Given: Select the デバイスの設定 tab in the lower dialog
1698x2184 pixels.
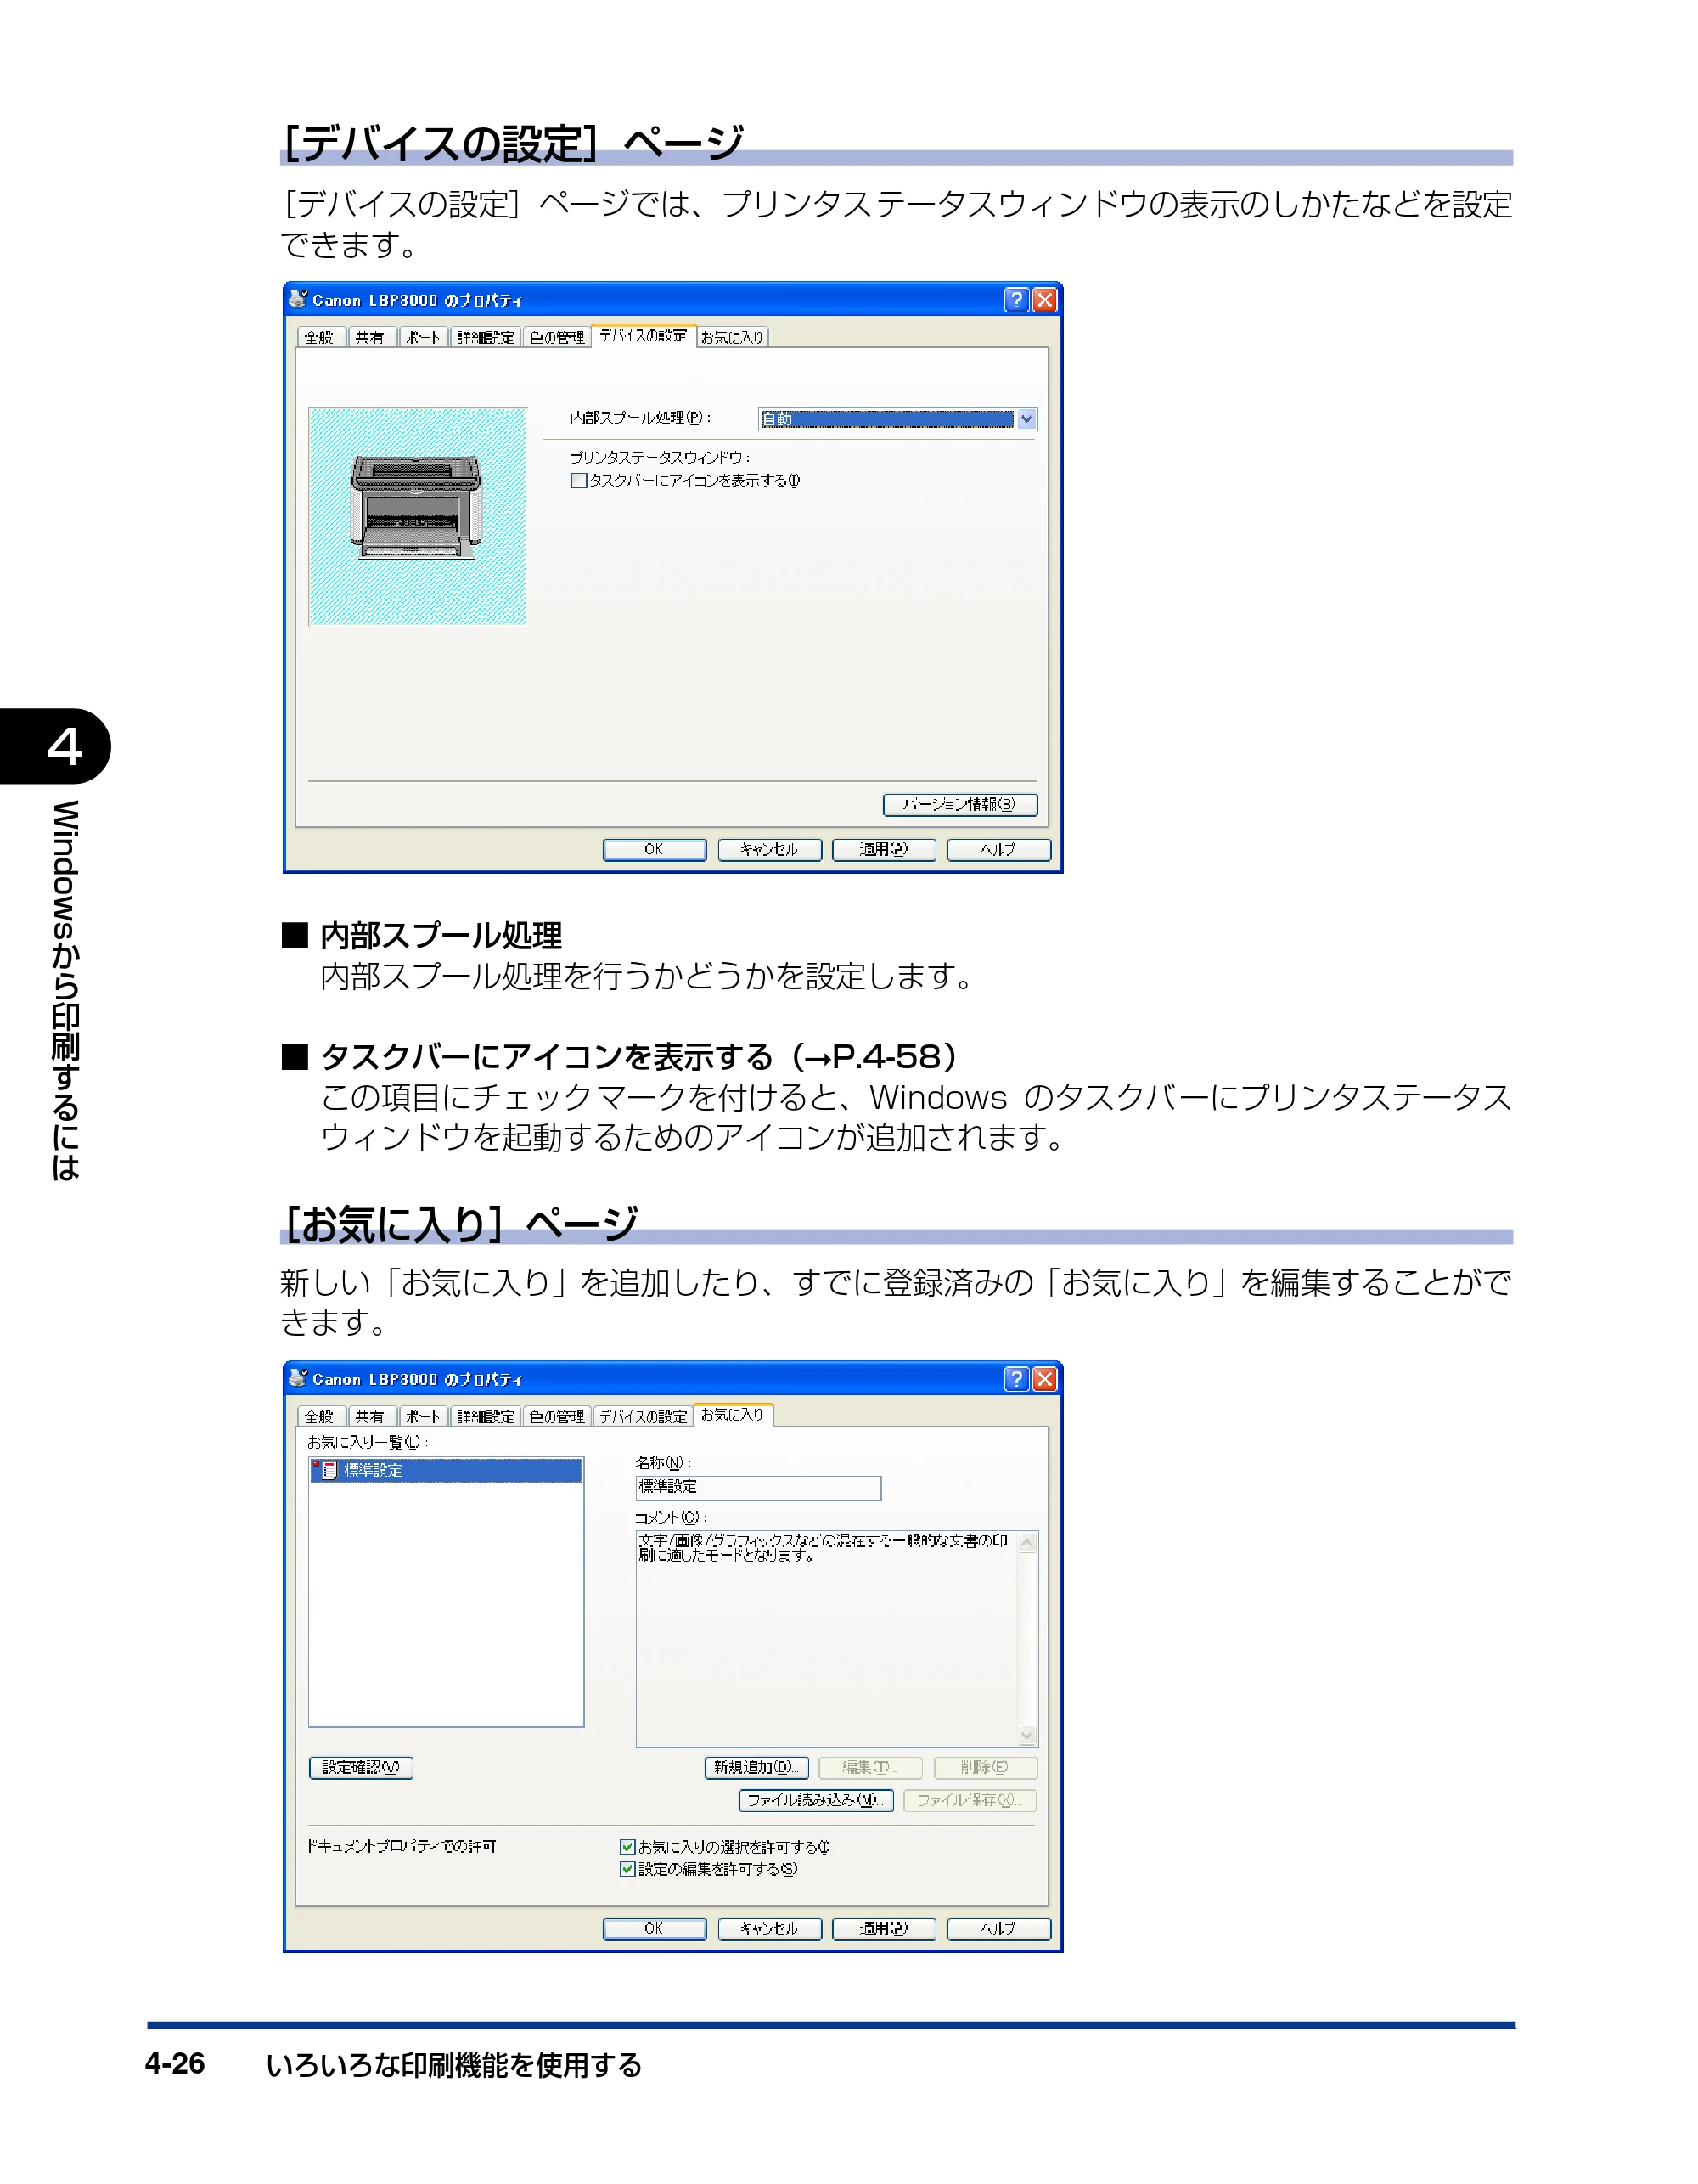Looking at the screenshot, I should pyautogui.click(x=643, y=1417).
